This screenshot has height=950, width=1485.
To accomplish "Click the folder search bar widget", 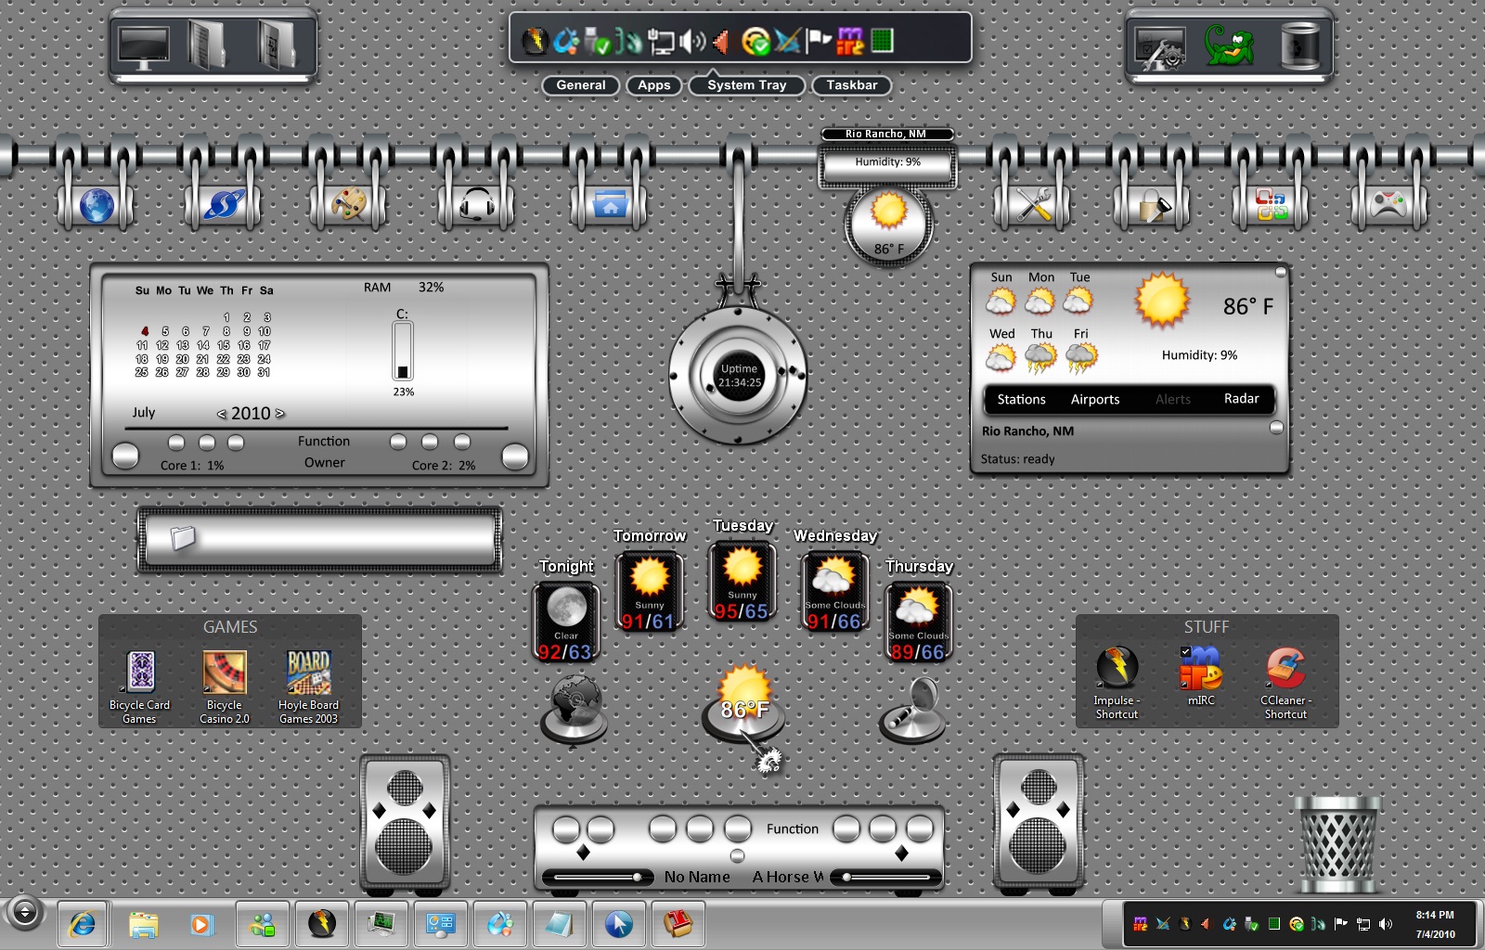I will click(319, 539).
